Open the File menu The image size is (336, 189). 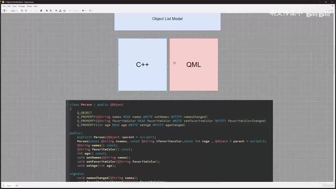pyautogui.click(x=4, y=6)
